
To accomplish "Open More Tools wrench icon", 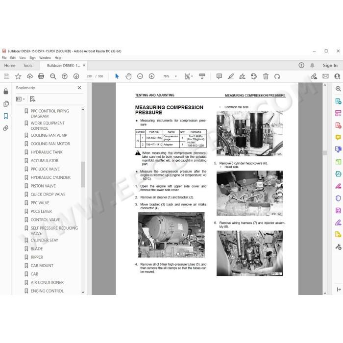I will pyautogui.click(x=338, y=247).
